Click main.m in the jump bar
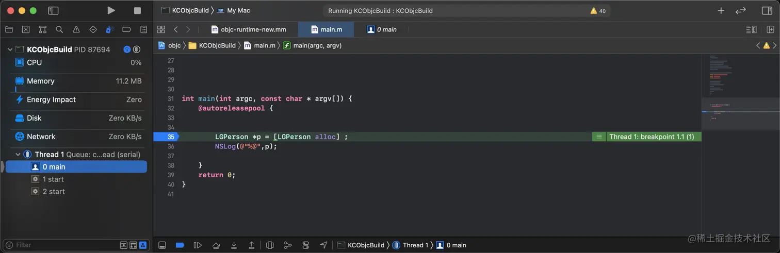The width and height of the screenshot is (780, 253). click(259, 45)
